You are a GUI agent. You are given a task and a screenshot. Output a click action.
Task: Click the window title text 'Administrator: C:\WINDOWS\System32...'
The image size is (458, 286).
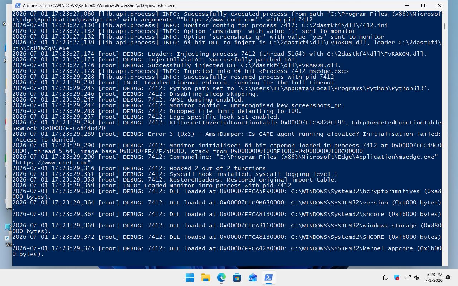[99, 6]
